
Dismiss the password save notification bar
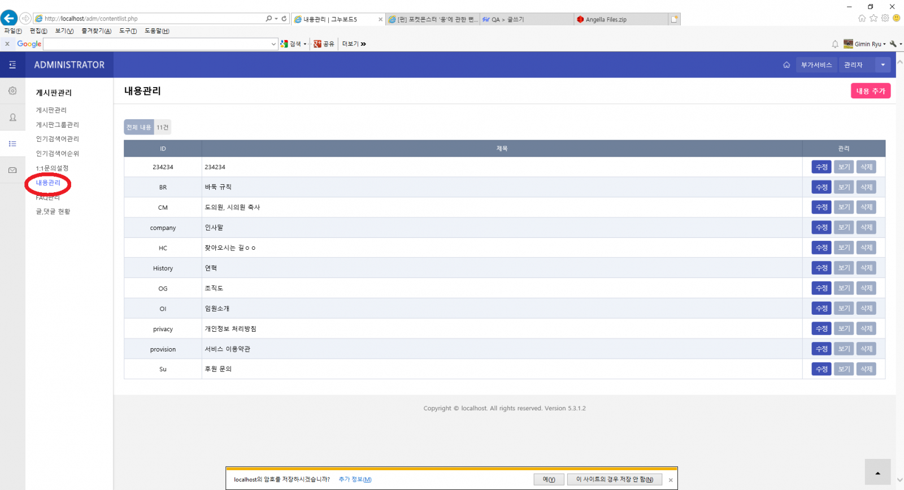pyautogui.click(x=671, y=480)
